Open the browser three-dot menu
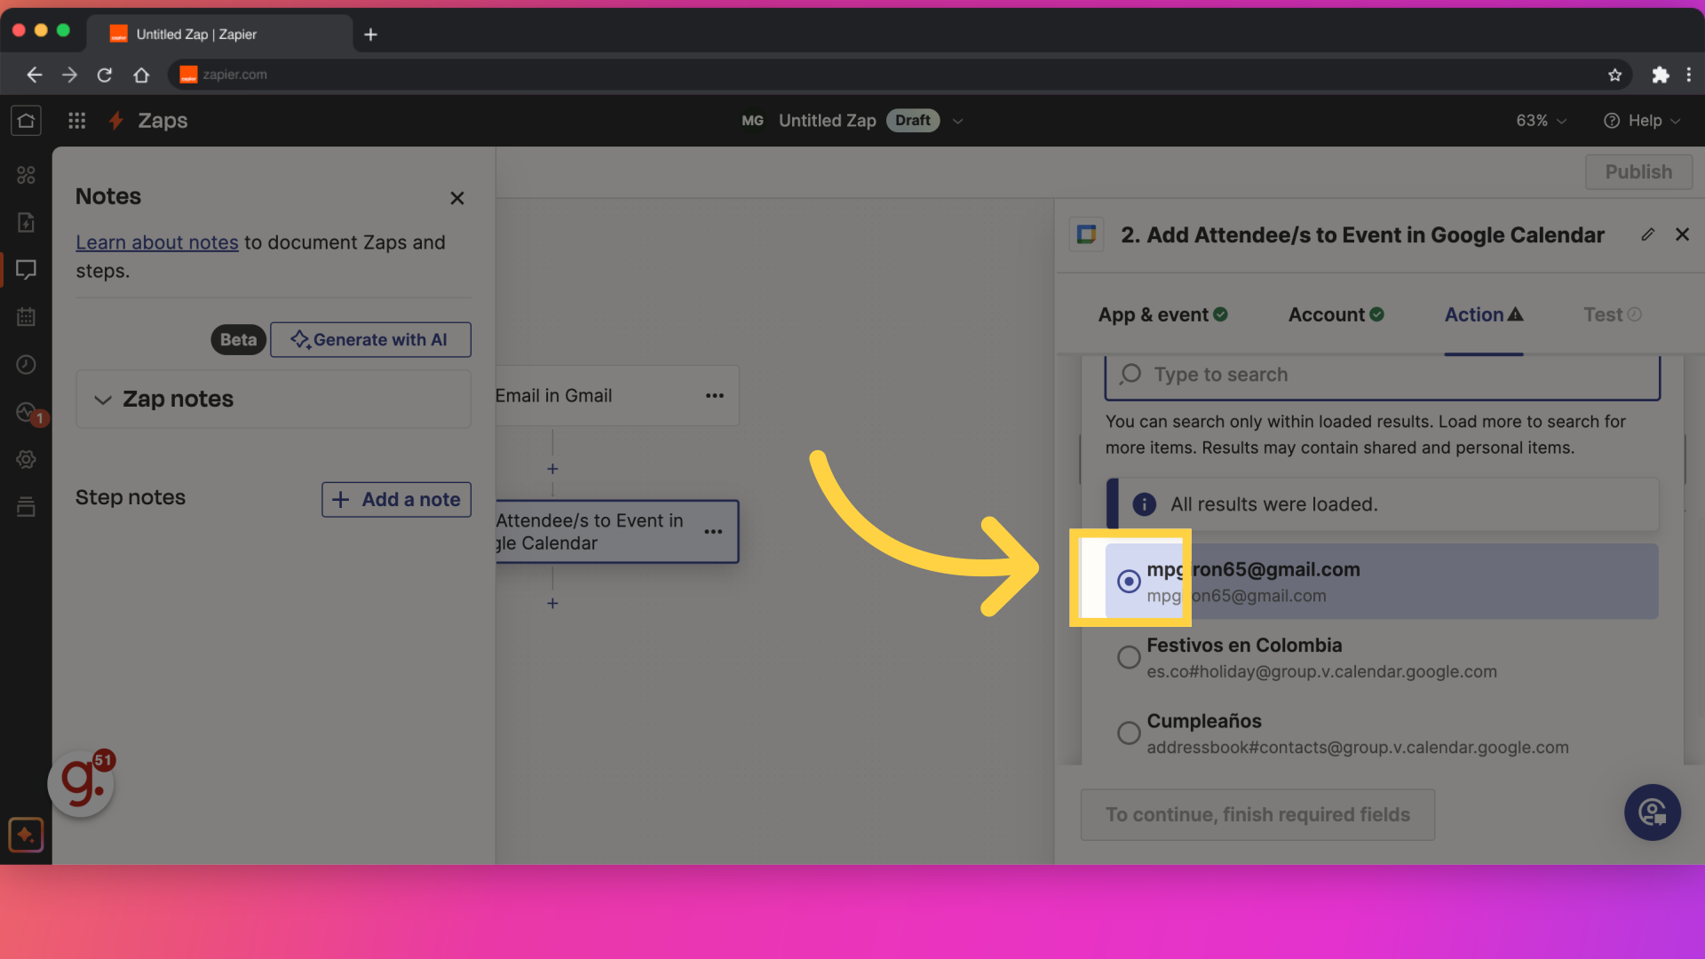The image size is (1705, 959). pyautogui.click(x=1689, y=75)
